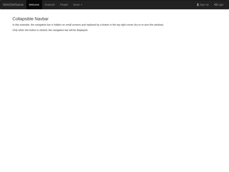Expand the Music dropdown menu

click(78, 5)
